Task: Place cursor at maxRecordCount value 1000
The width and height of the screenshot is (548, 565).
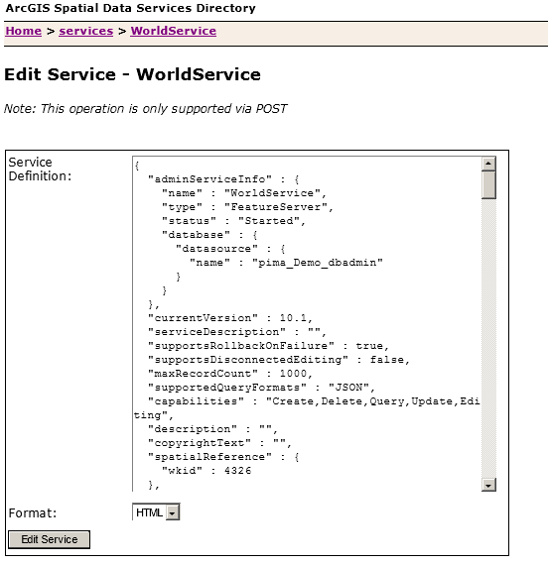Action: 293,374
